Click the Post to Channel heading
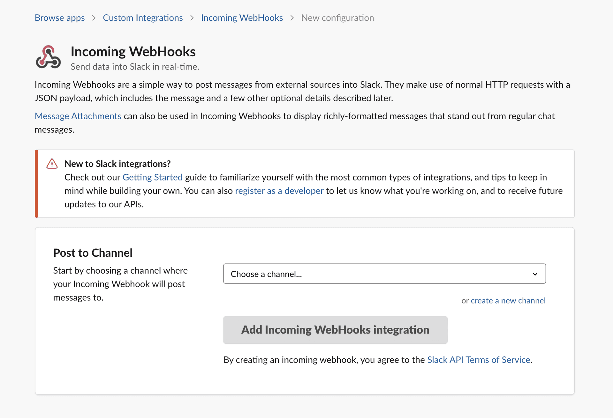The height and width of the screenshot is (418, 613). point(93,253)
